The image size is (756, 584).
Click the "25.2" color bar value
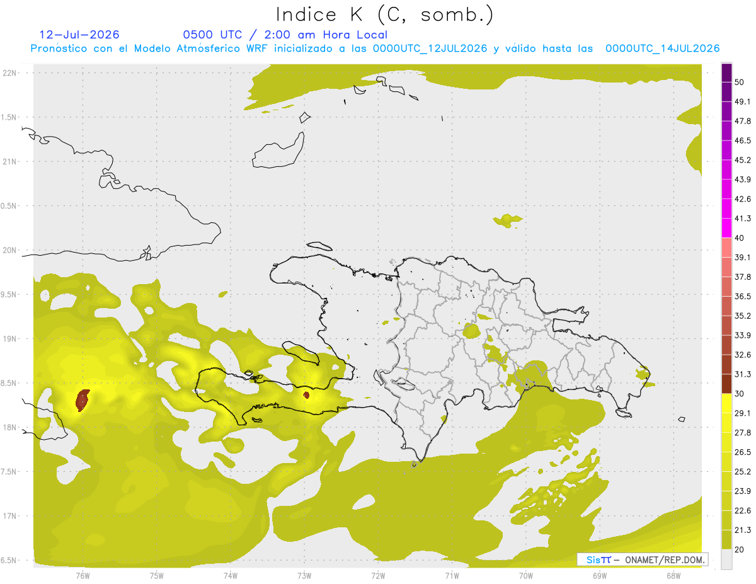(x=743, y=472)
